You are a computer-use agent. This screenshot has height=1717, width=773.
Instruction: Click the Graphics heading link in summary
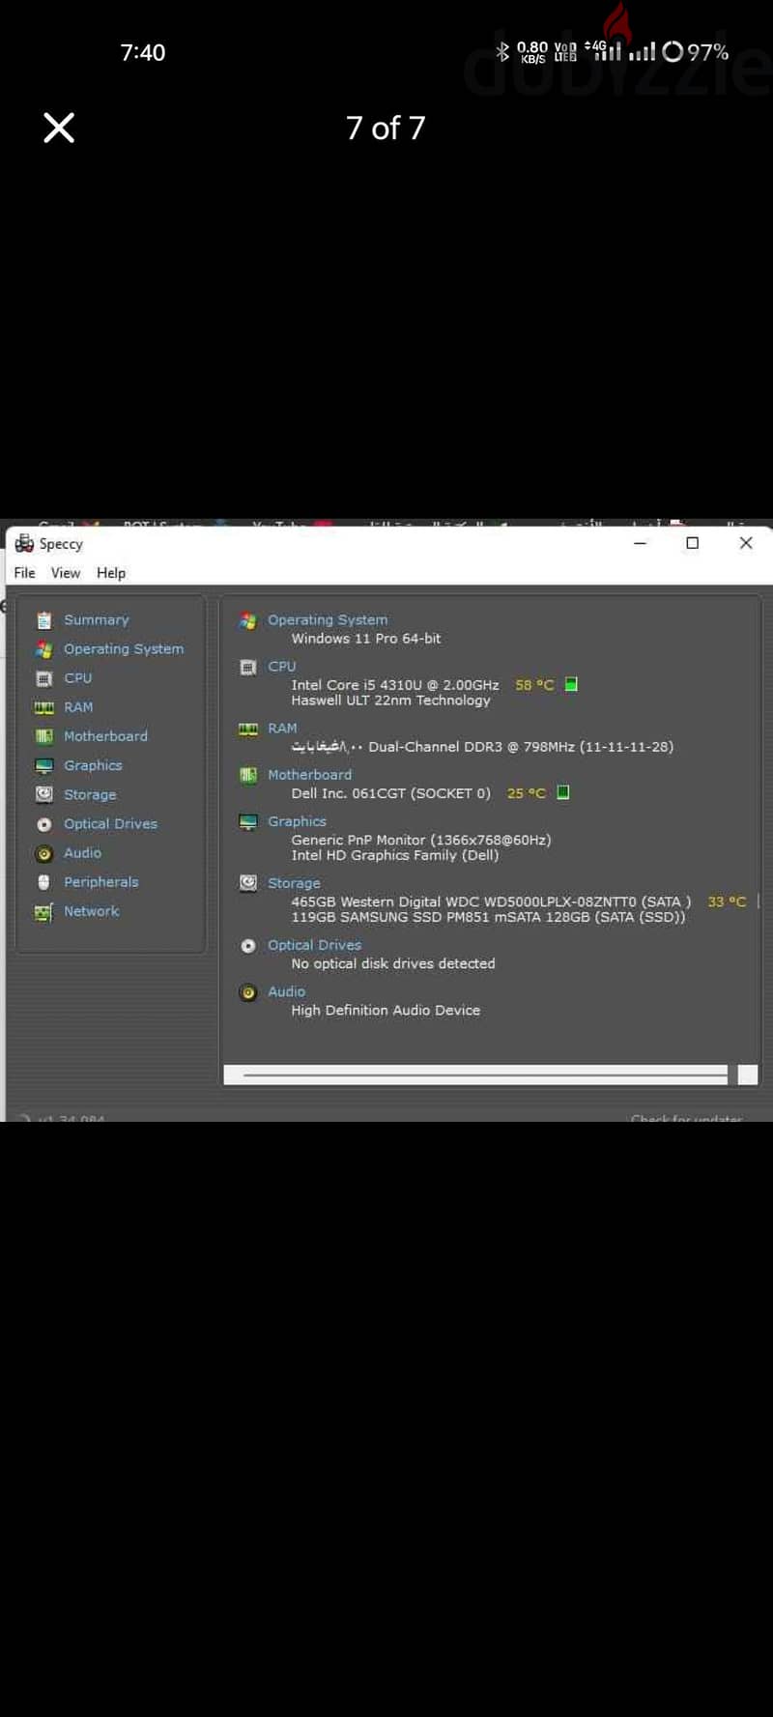pos(298,821)
